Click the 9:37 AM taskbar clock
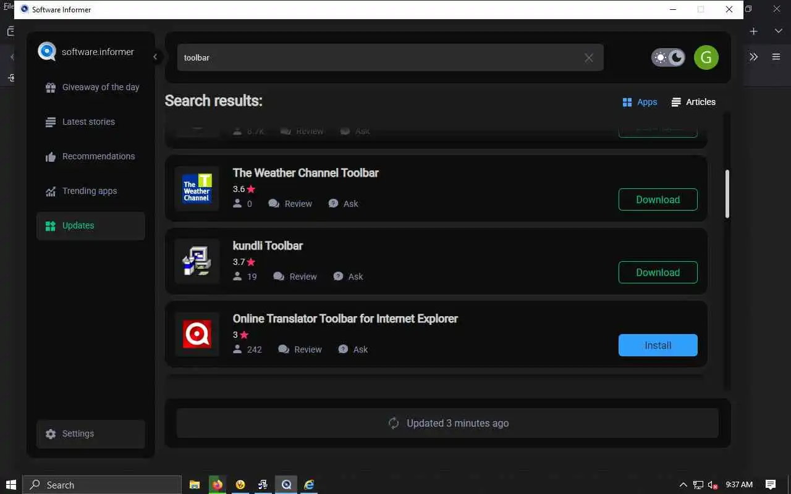Viewport: 791px width, 494px height. [739, 485]
